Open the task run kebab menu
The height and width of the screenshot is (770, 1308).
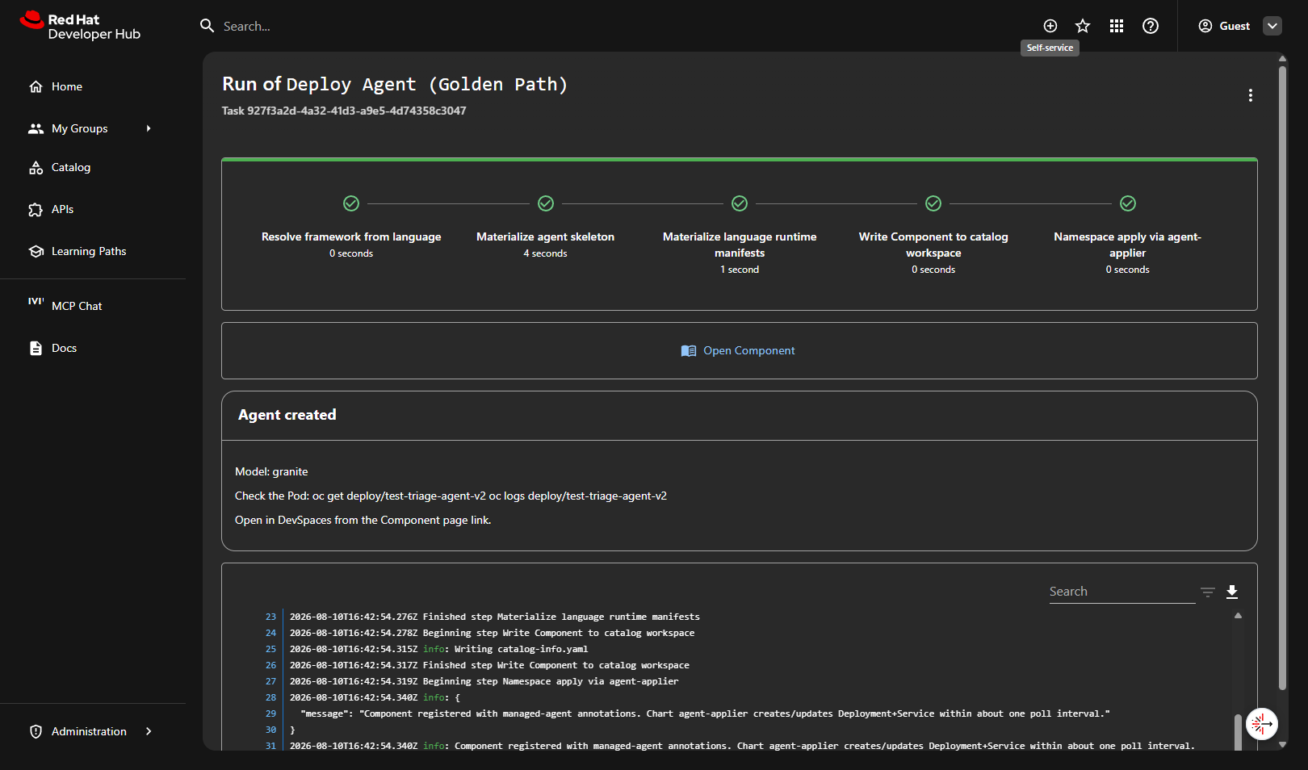[x=1251, y=95]
